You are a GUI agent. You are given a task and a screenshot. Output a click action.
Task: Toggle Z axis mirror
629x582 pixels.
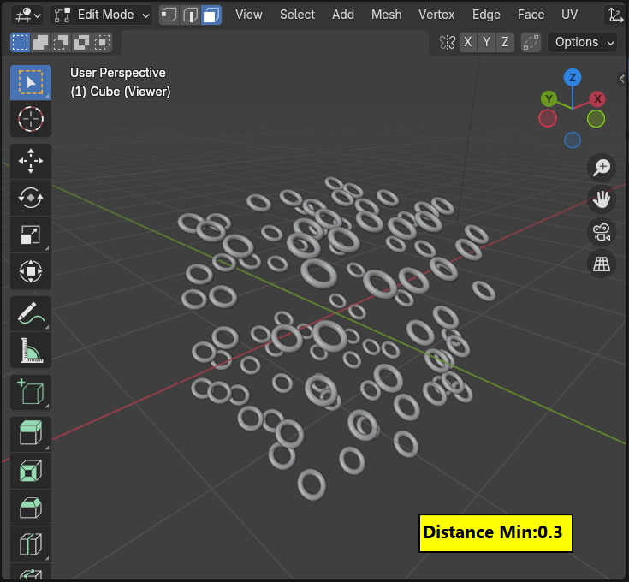(505, 42)
